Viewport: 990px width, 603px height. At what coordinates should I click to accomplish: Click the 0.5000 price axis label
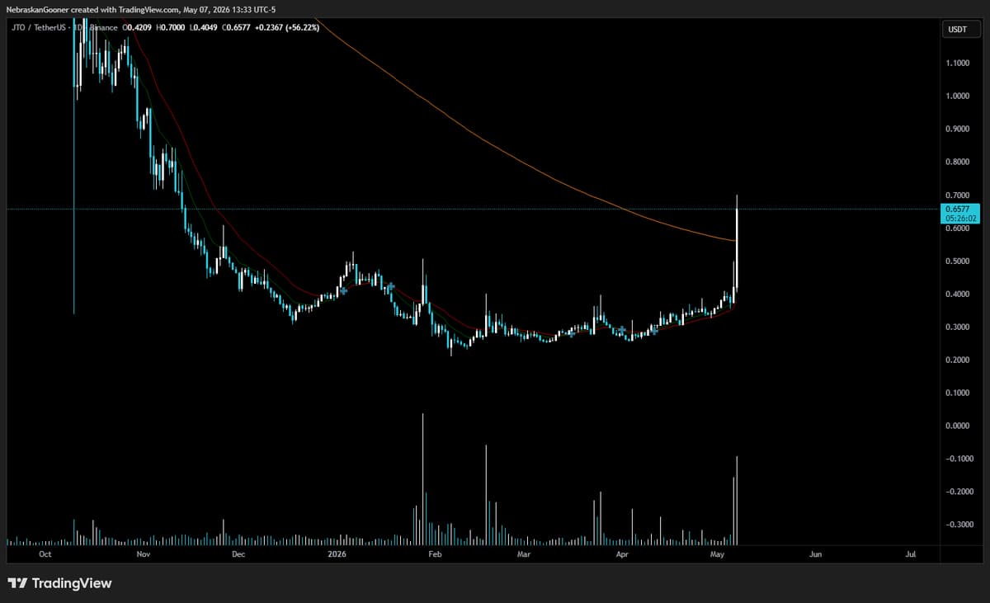(x=958, y=261)
